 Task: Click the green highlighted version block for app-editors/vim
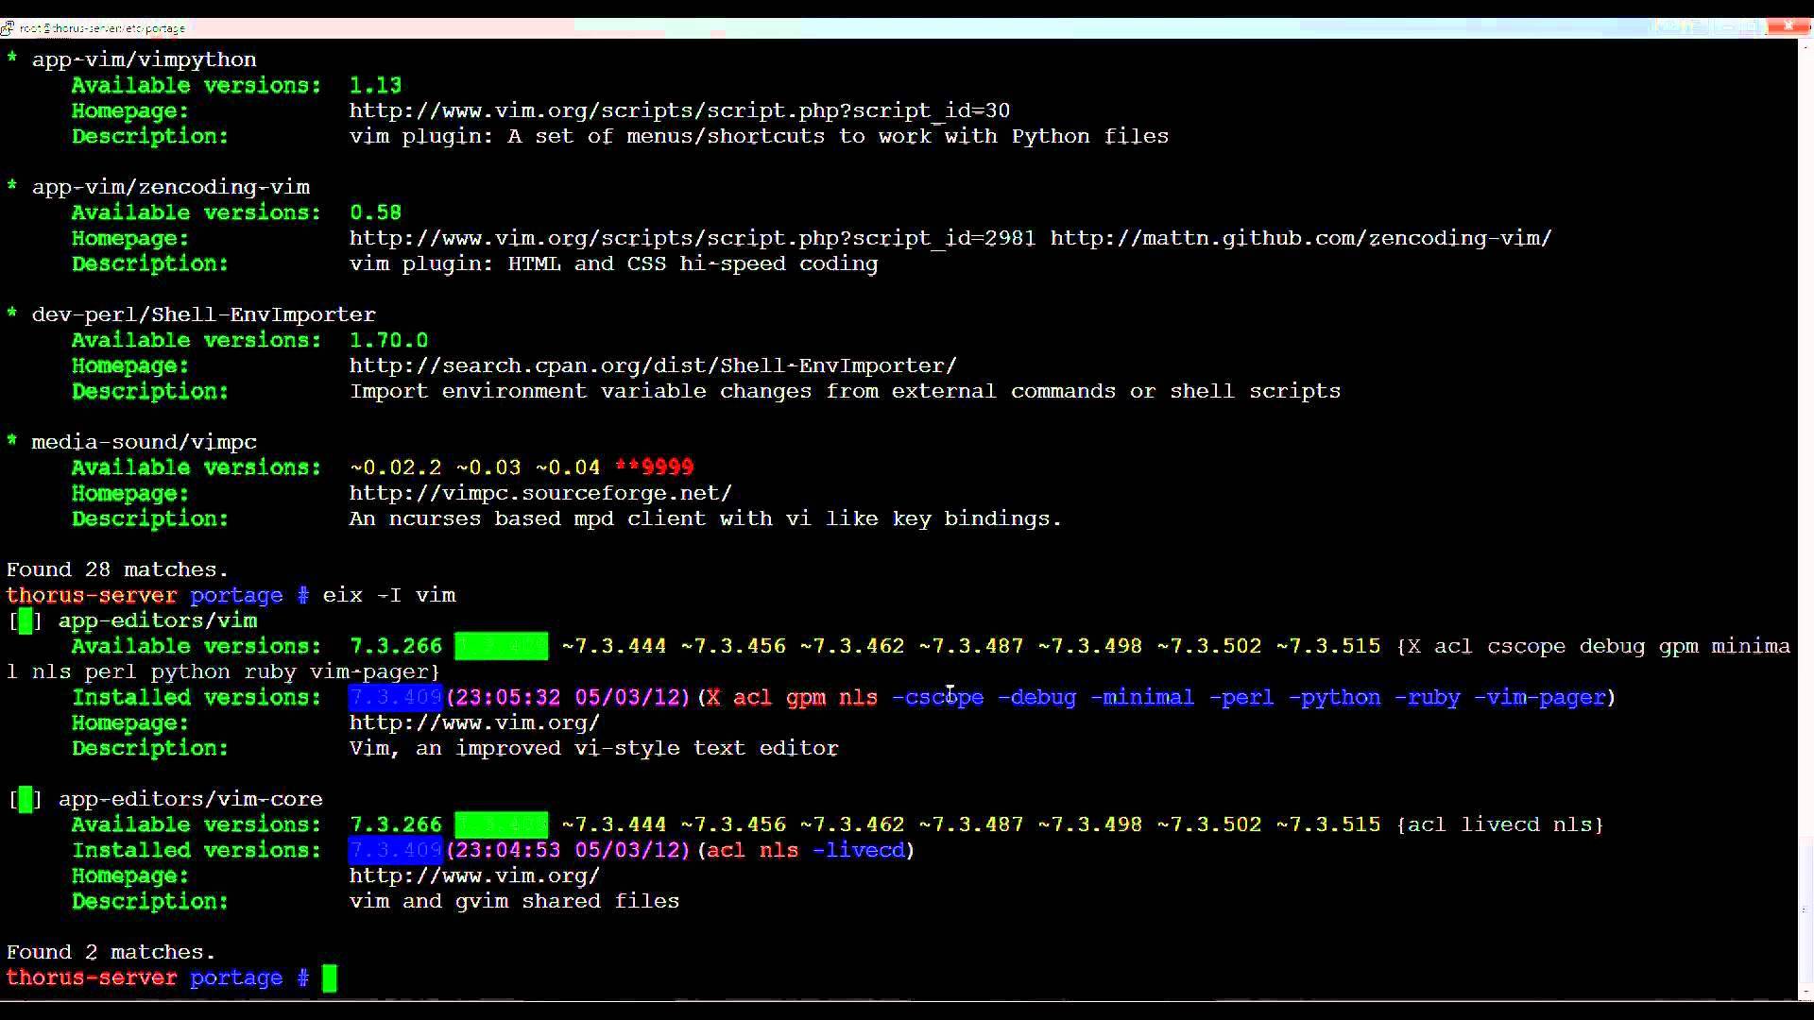click(x=501, y=646)
